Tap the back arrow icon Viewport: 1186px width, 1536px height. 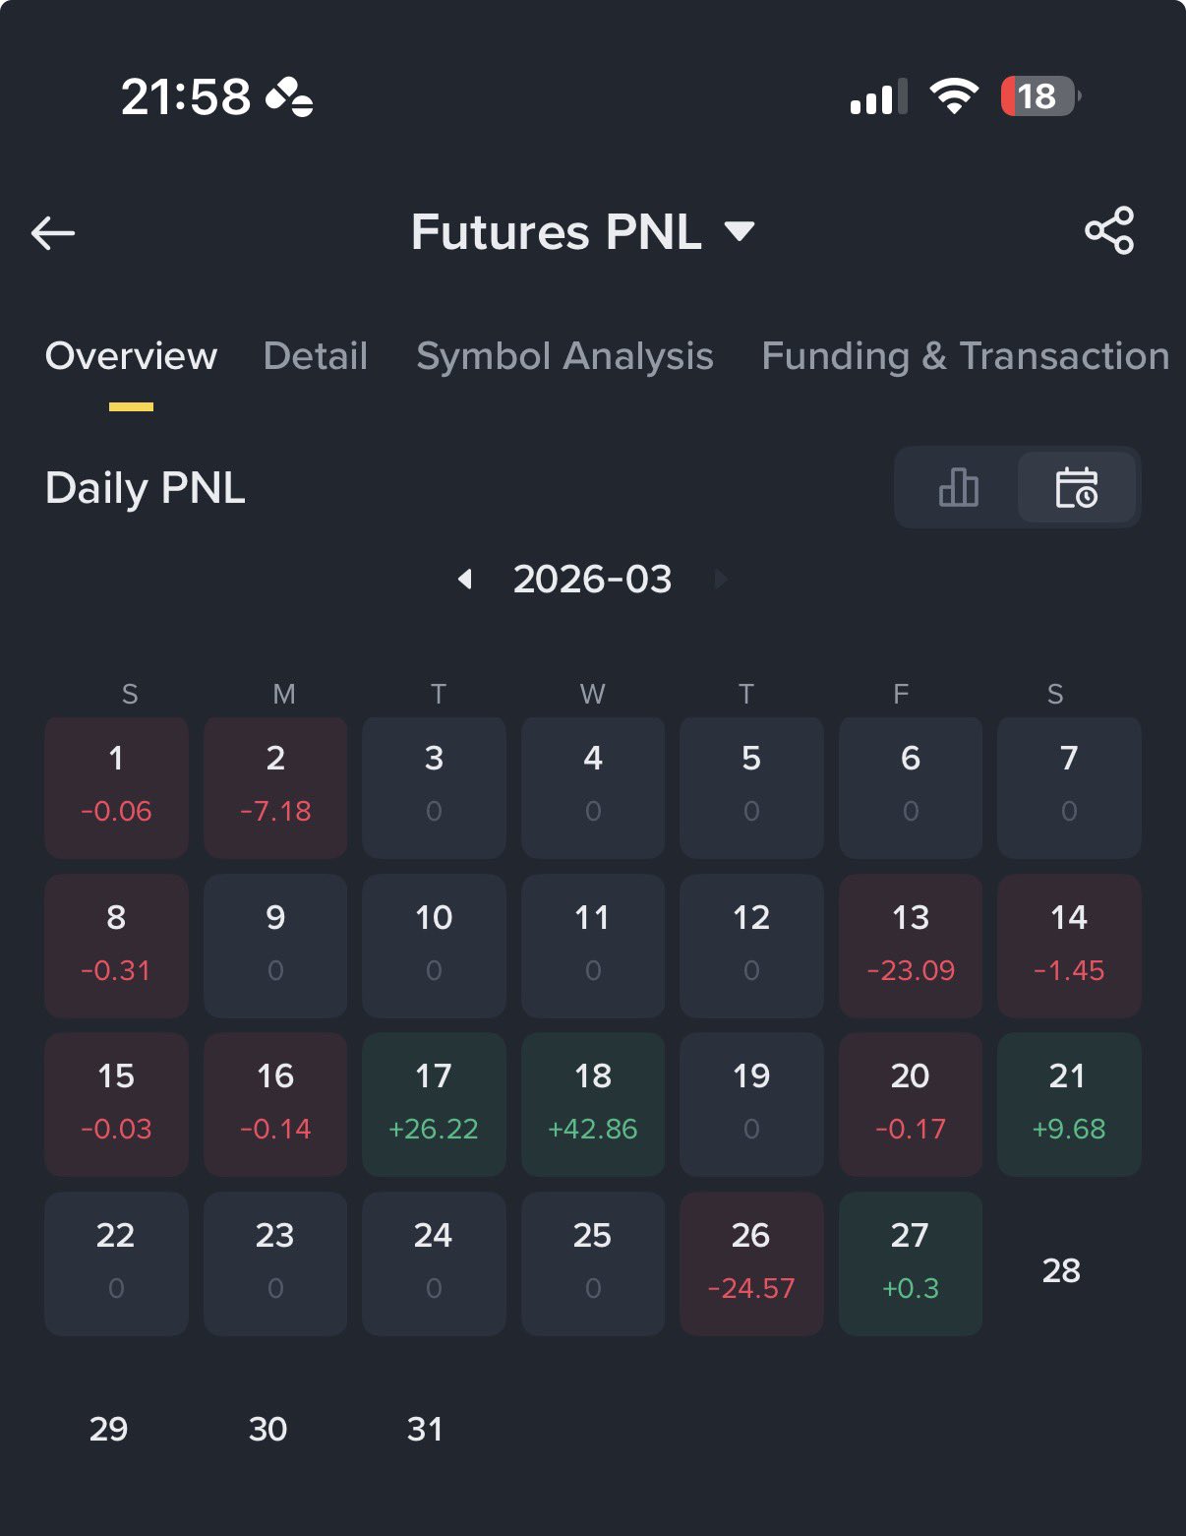53,233
